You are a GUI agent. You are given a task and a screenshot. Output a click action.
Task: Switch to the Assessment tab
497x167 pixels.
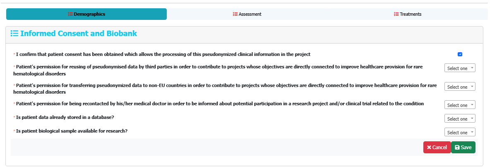click(247, 14)
